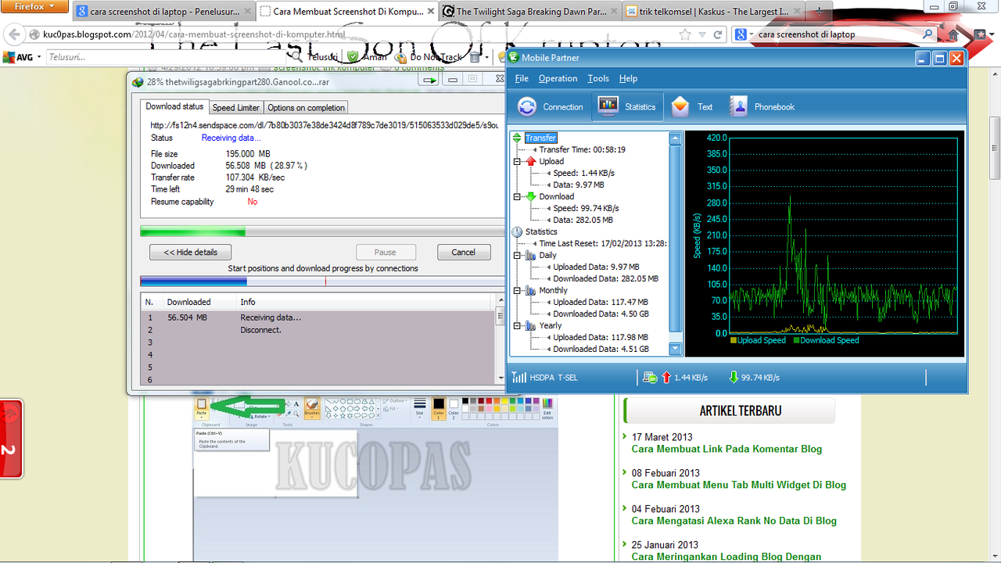Screen dimensions: 1001x563
Task: Click the green download arrow in status bar
Action: (734, 378)
